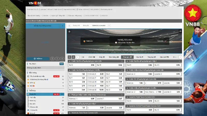Click the collapse-all double chevron icon

(x=73, y=57)
